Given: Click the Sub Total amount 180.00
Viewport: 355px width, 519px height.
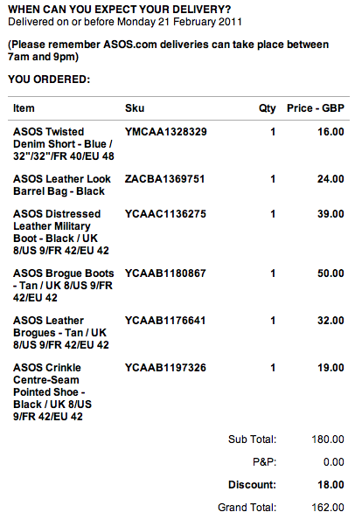Looking at the screenshot, I should [x=328, y=439].
